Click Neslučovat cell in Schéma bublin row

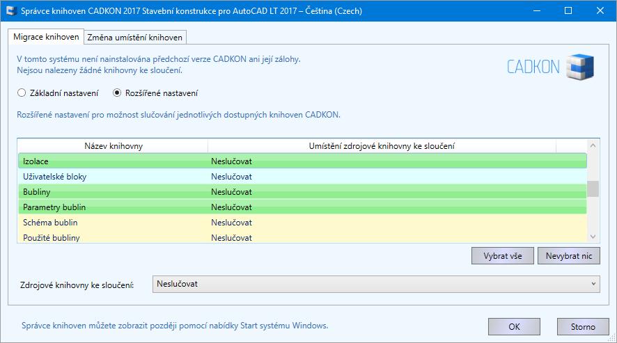231,223
